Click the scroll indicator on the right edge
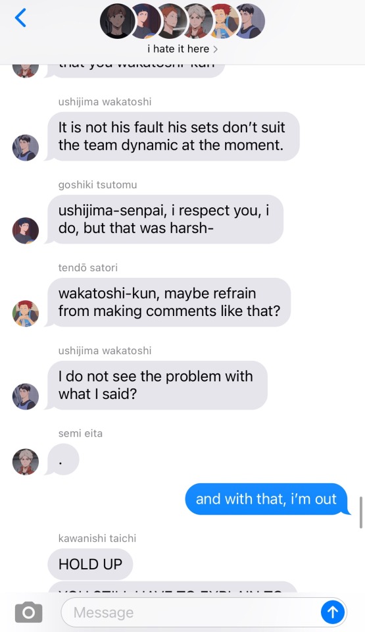The height and width of the screenshot is (632, 365). tap(360, 512)
